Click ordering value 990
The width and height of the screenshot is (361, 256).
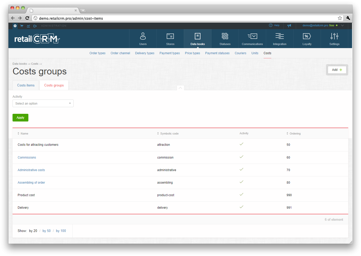tap(289, 195)
